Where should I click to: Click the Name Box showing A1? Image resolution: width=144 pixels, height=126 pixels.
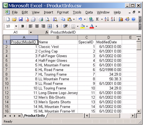coord(16,32)
